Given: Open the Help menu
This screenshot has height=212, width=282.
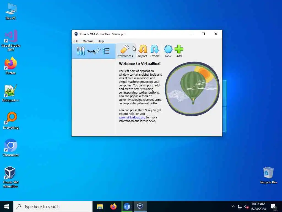Looking at the screenshot, I should coord(101,41).
